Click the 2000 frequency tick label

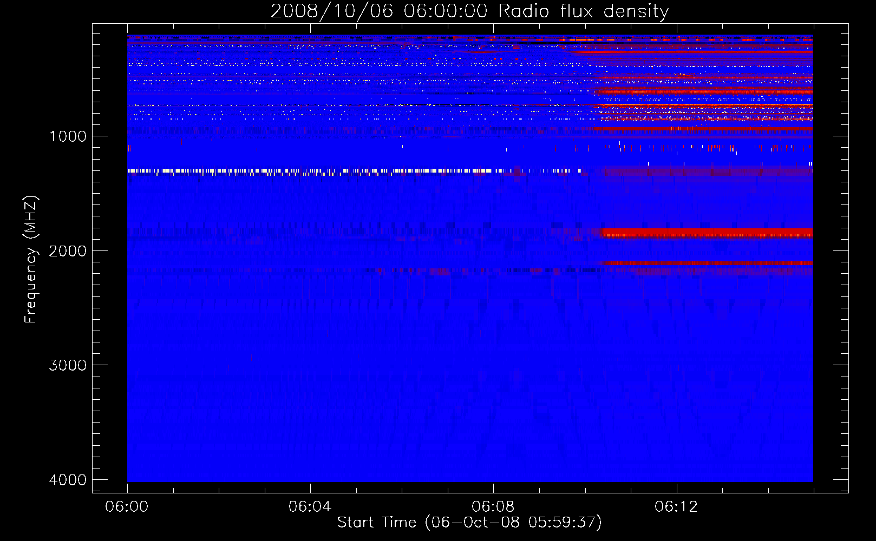click(68, 251)
